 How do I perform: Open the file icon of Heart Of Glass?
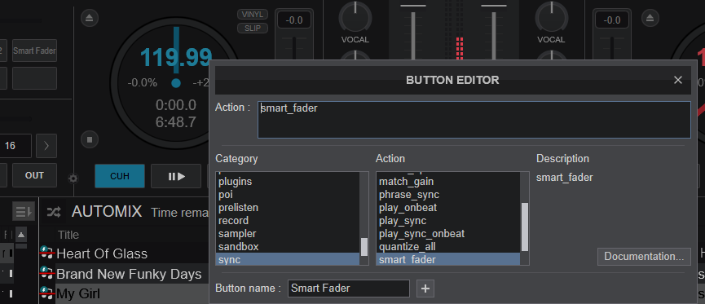click(46, 253)
